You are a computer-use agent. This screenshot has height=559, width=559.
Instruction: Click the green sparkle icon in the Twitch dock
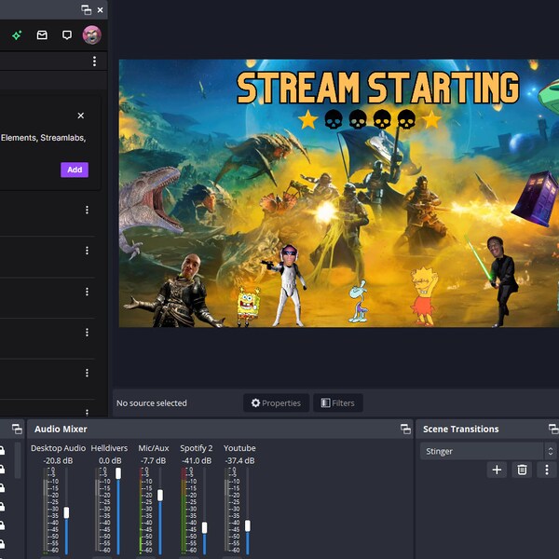(17, 35)
